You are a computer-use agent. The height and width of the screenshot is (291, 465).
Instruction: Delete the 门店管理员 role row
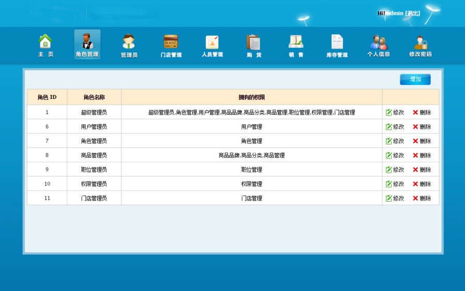422,198
